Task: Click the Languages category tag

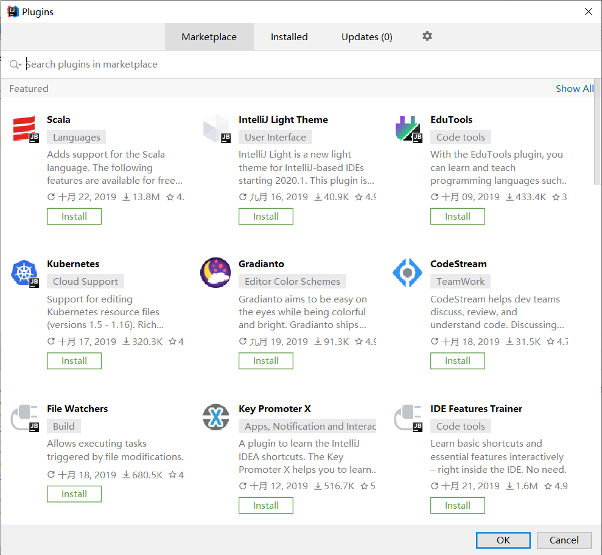Action: point(77,138)
